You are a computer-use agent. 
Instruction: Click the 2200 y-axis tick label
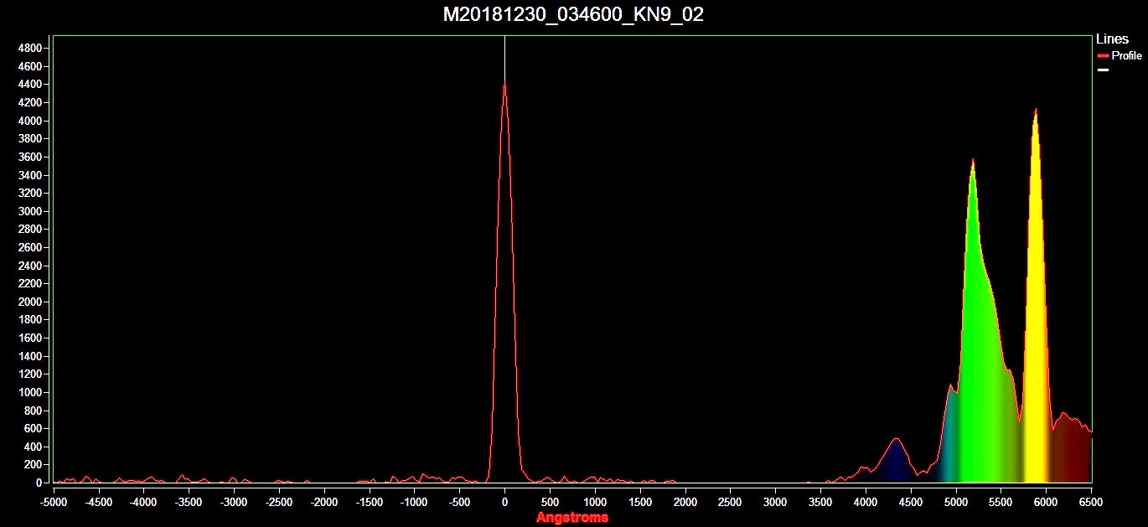(x=29, y=284)
